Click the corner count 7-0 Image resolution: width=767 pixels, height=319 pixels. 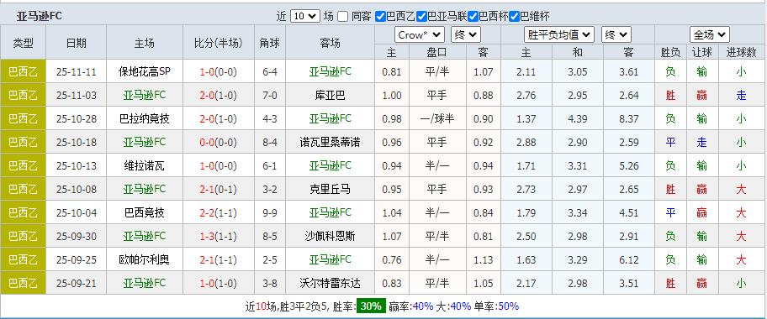(270, 95)
